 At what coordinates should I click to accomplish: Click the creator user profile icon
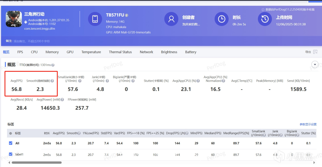171,19
